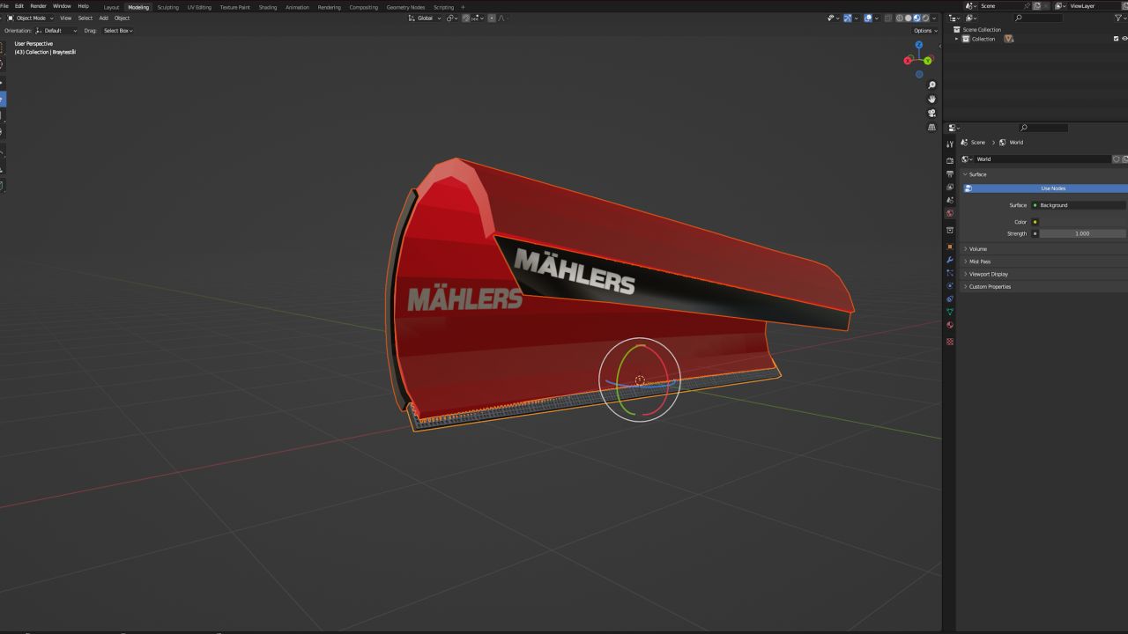
Task: Select material preview viewport shading
Action: point(917,18)
